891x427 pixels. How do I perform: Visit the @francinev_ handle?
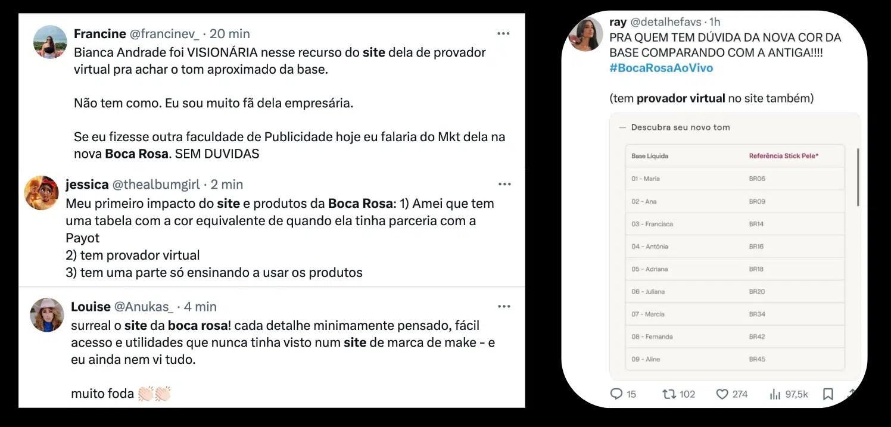click(x=165, y=34)
